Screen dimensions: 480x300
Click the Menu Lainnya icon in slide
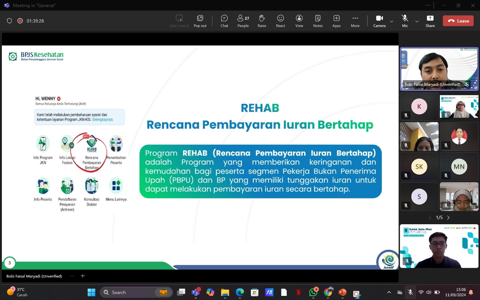116,186
